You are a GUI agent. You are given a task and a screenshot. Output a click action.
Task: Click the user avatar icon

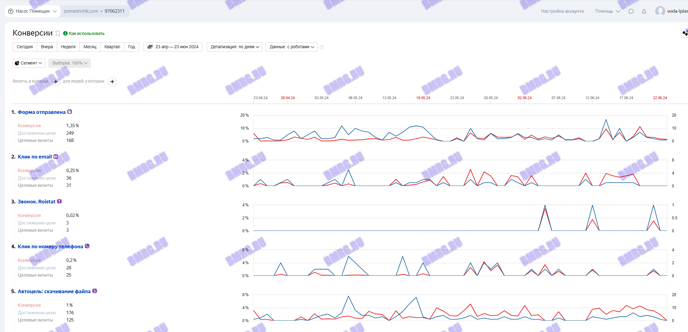[660, 11]
